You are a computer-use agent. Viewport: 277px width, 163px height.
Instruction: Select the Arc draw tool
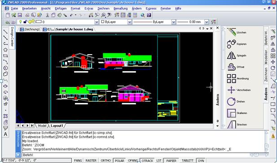5,62
